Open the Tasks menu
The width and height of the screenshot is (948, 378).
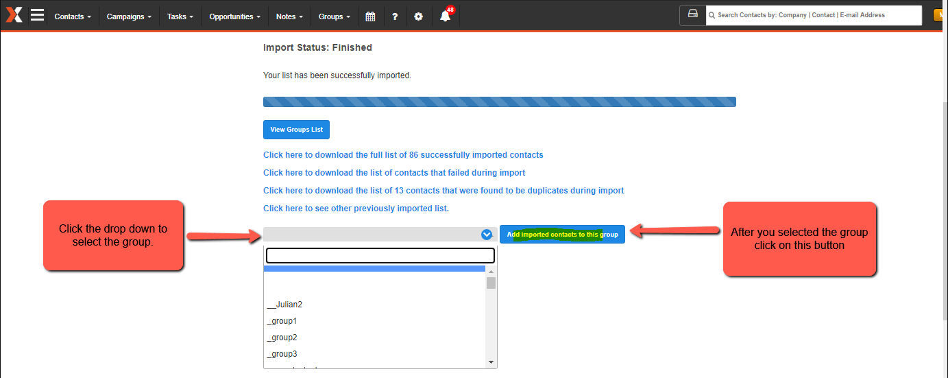[x=180, y=16]
